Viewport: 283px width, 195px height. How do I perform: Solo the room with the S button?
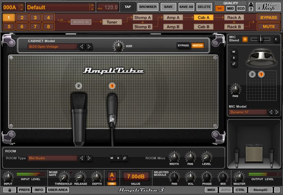[118, 158]
